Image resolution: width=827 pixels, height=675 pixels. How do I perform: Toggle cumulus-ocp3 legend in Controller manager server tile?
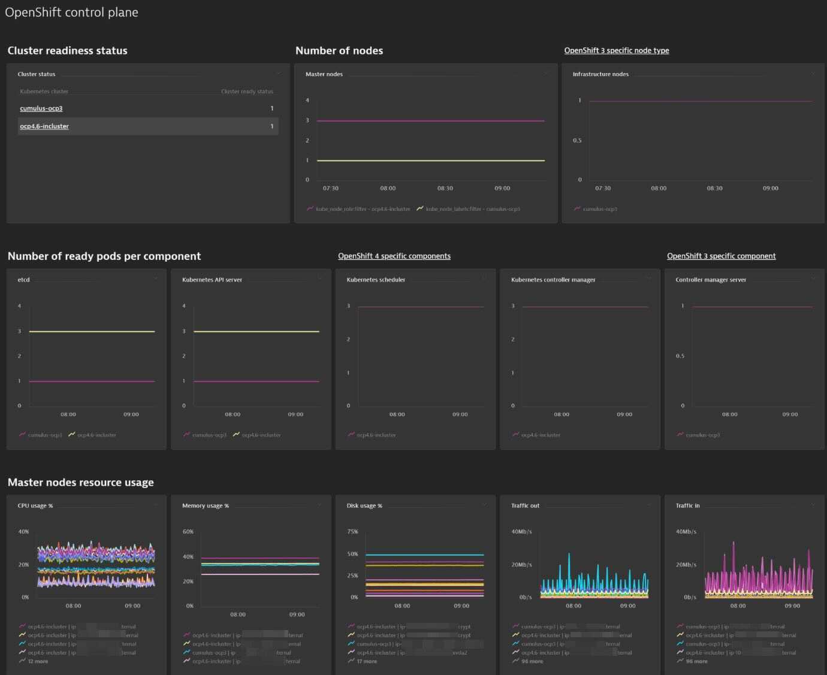click(x=698, y=435)
